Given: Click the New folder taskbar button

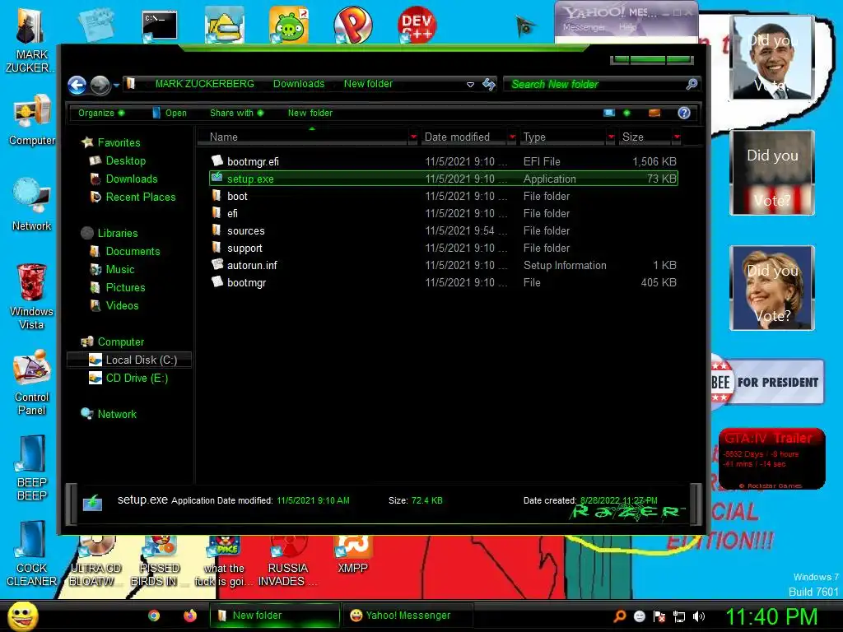Looking at the screenshot, I should (275, 616).
